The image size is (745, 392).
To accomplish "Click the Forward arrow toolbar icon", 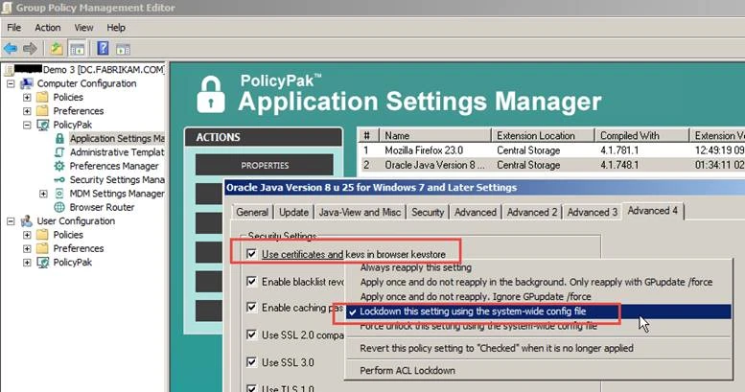I will (31, 48).
